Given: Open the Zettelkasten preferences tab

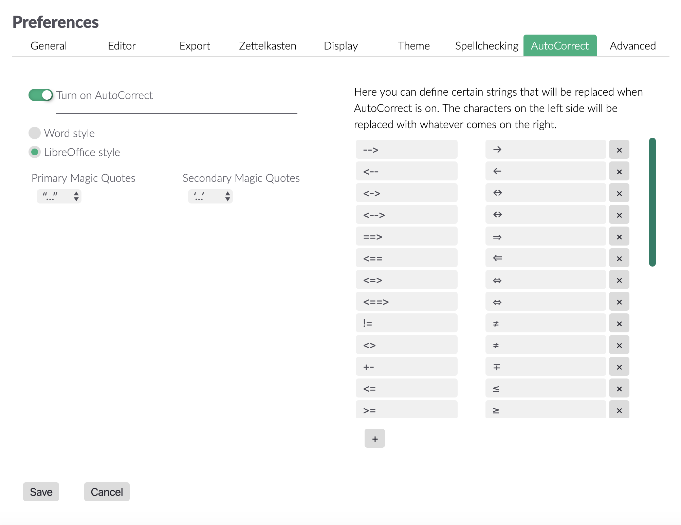Looking at the screenshot, I should [267, 45].
